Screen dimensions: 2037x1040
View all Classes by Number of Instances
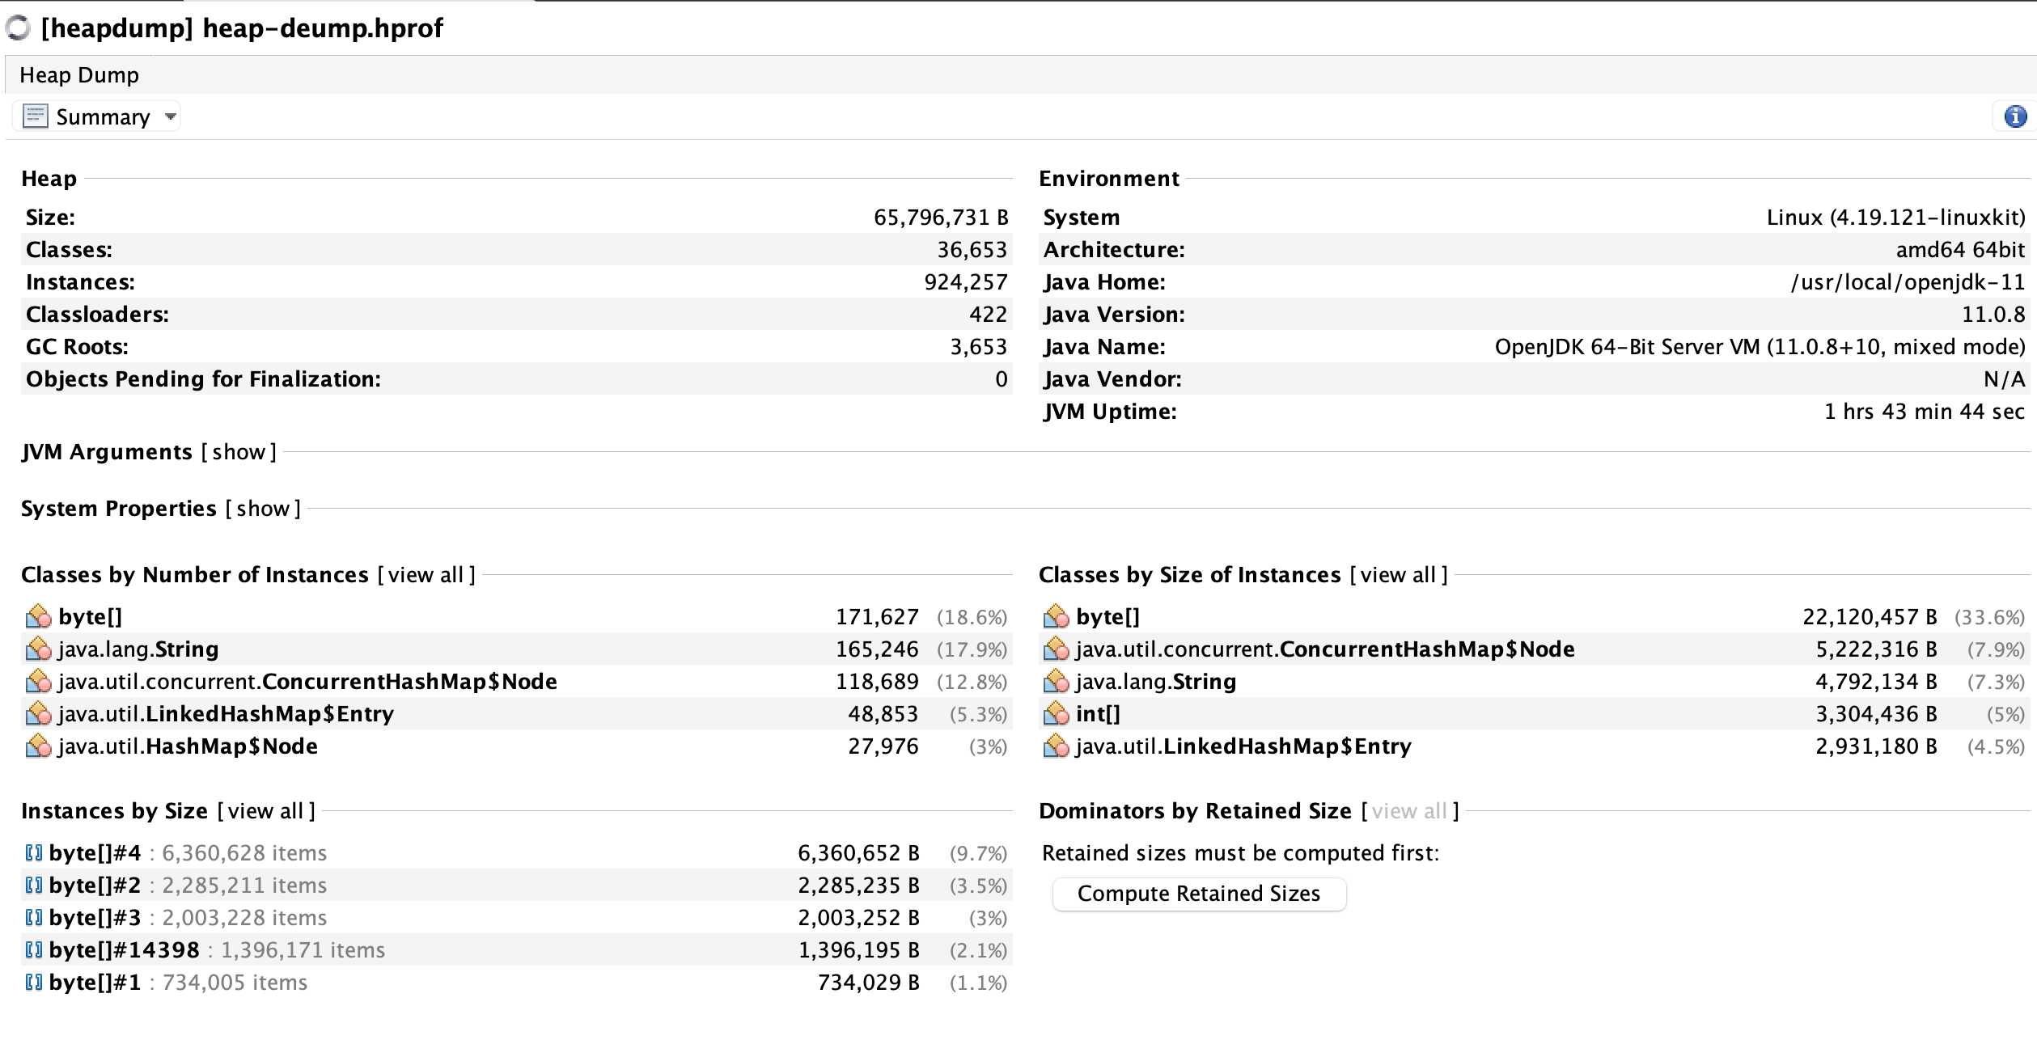click(426, 575)
